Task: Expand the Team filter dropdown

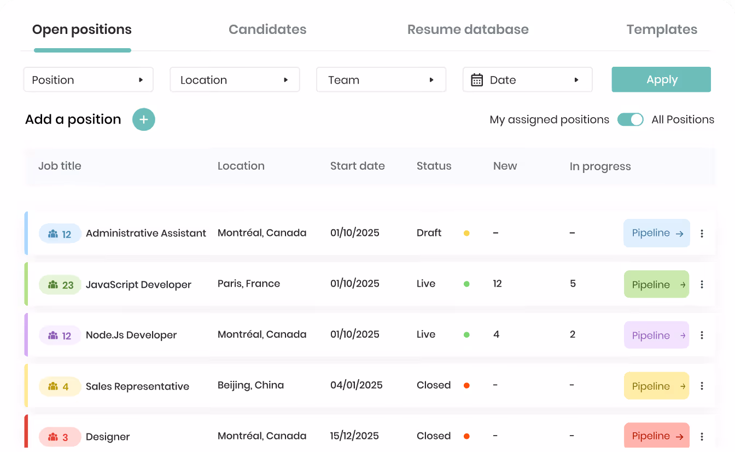Action: 381,80
